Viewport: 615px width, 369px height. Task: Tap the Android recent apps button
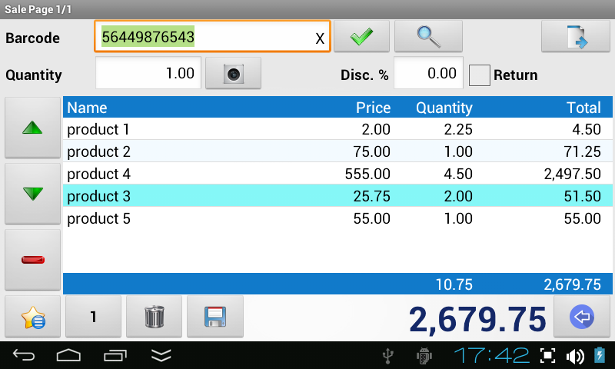point(115,355)
